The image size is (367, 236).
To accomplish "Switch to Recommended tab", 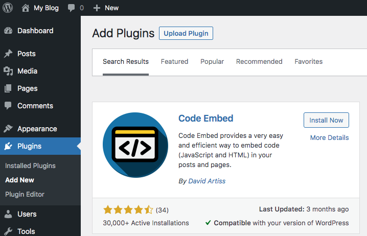I will pyautogui.click(x=259, y=61).
